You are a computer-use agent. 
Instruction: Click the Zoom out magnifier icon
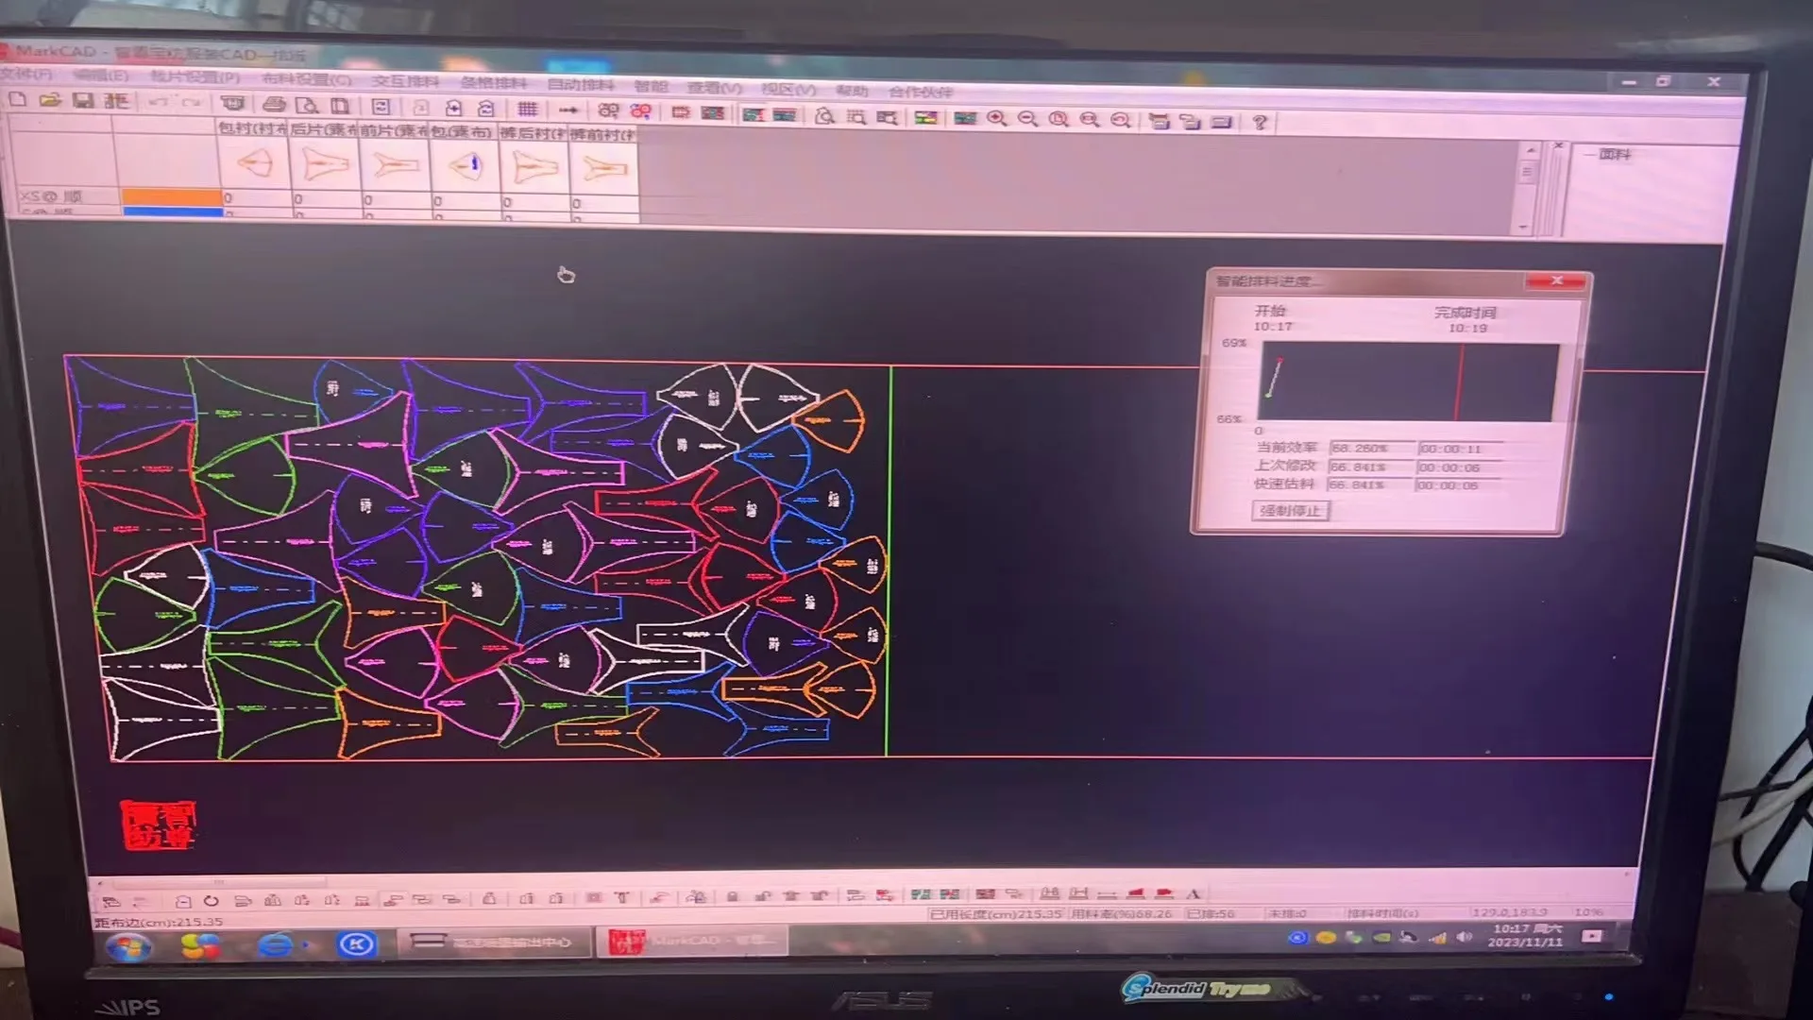[x=1027, y=119]
